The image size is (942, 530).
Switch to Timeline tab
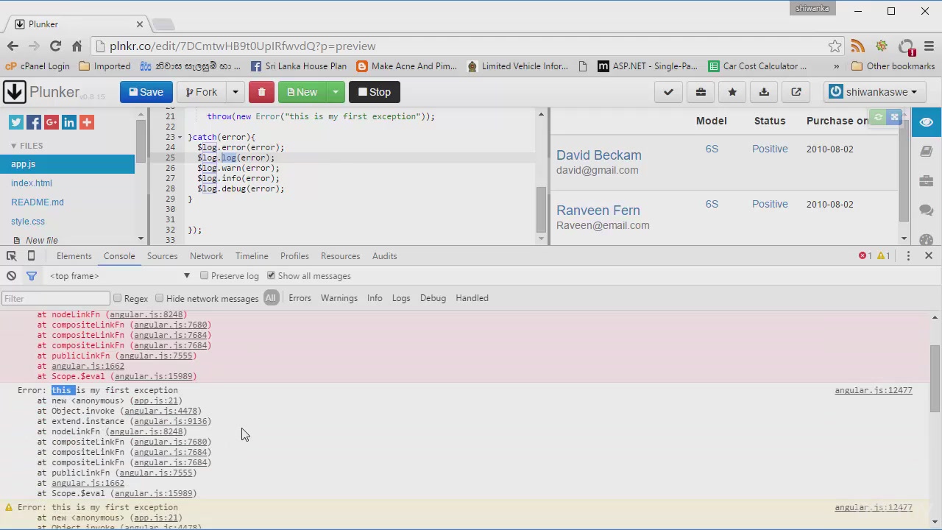tap(252, 256)
